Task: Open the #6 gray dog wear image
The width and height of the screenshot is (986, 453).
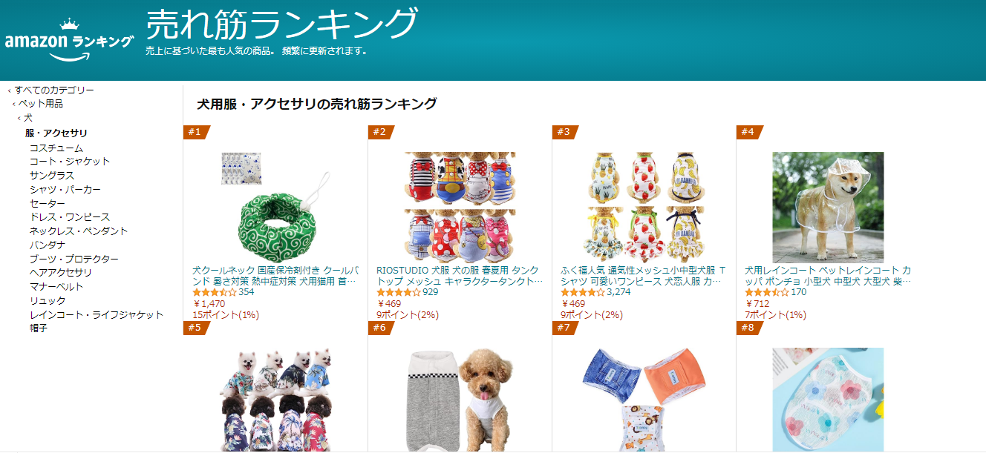Action: [460, 400]
